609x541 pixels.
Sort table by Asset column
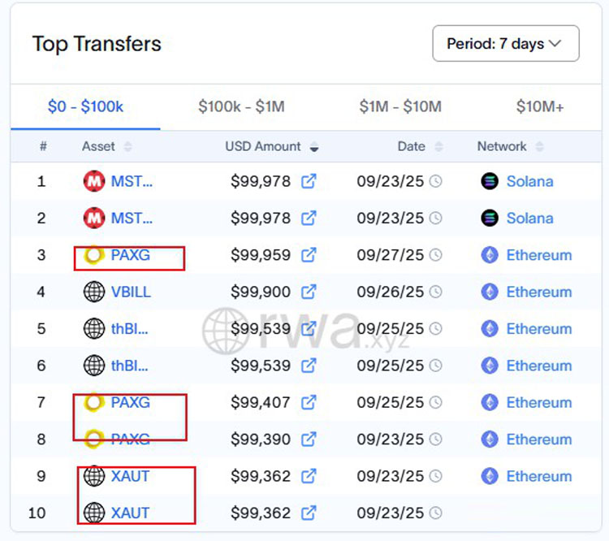[x=127, y=147]
